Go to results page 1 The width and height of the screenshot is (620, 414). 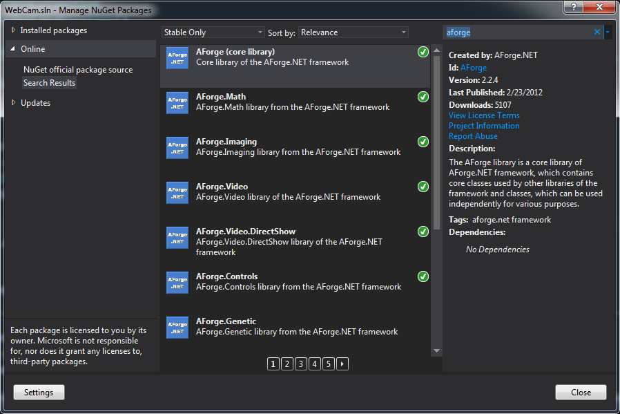273,364
